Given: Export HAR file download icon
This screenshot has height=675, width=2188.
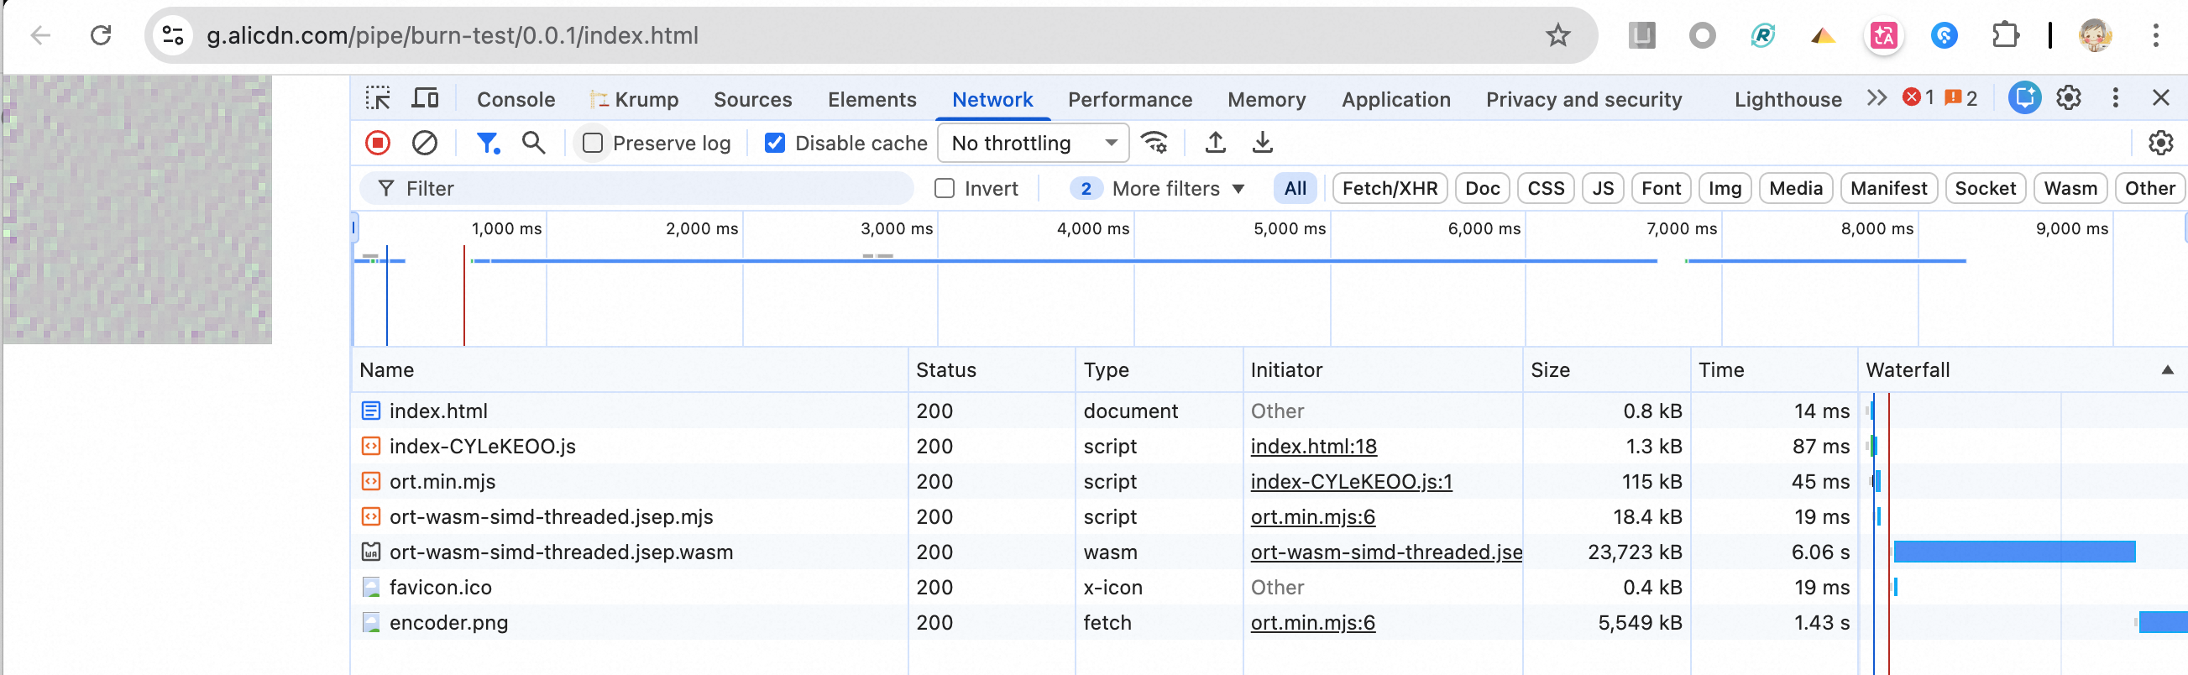Looking at the screenshot, I should tap(1263, 143).
